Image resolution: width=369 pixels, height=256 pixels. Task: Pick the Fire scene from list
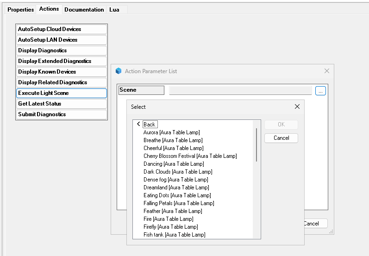(168, 219)
